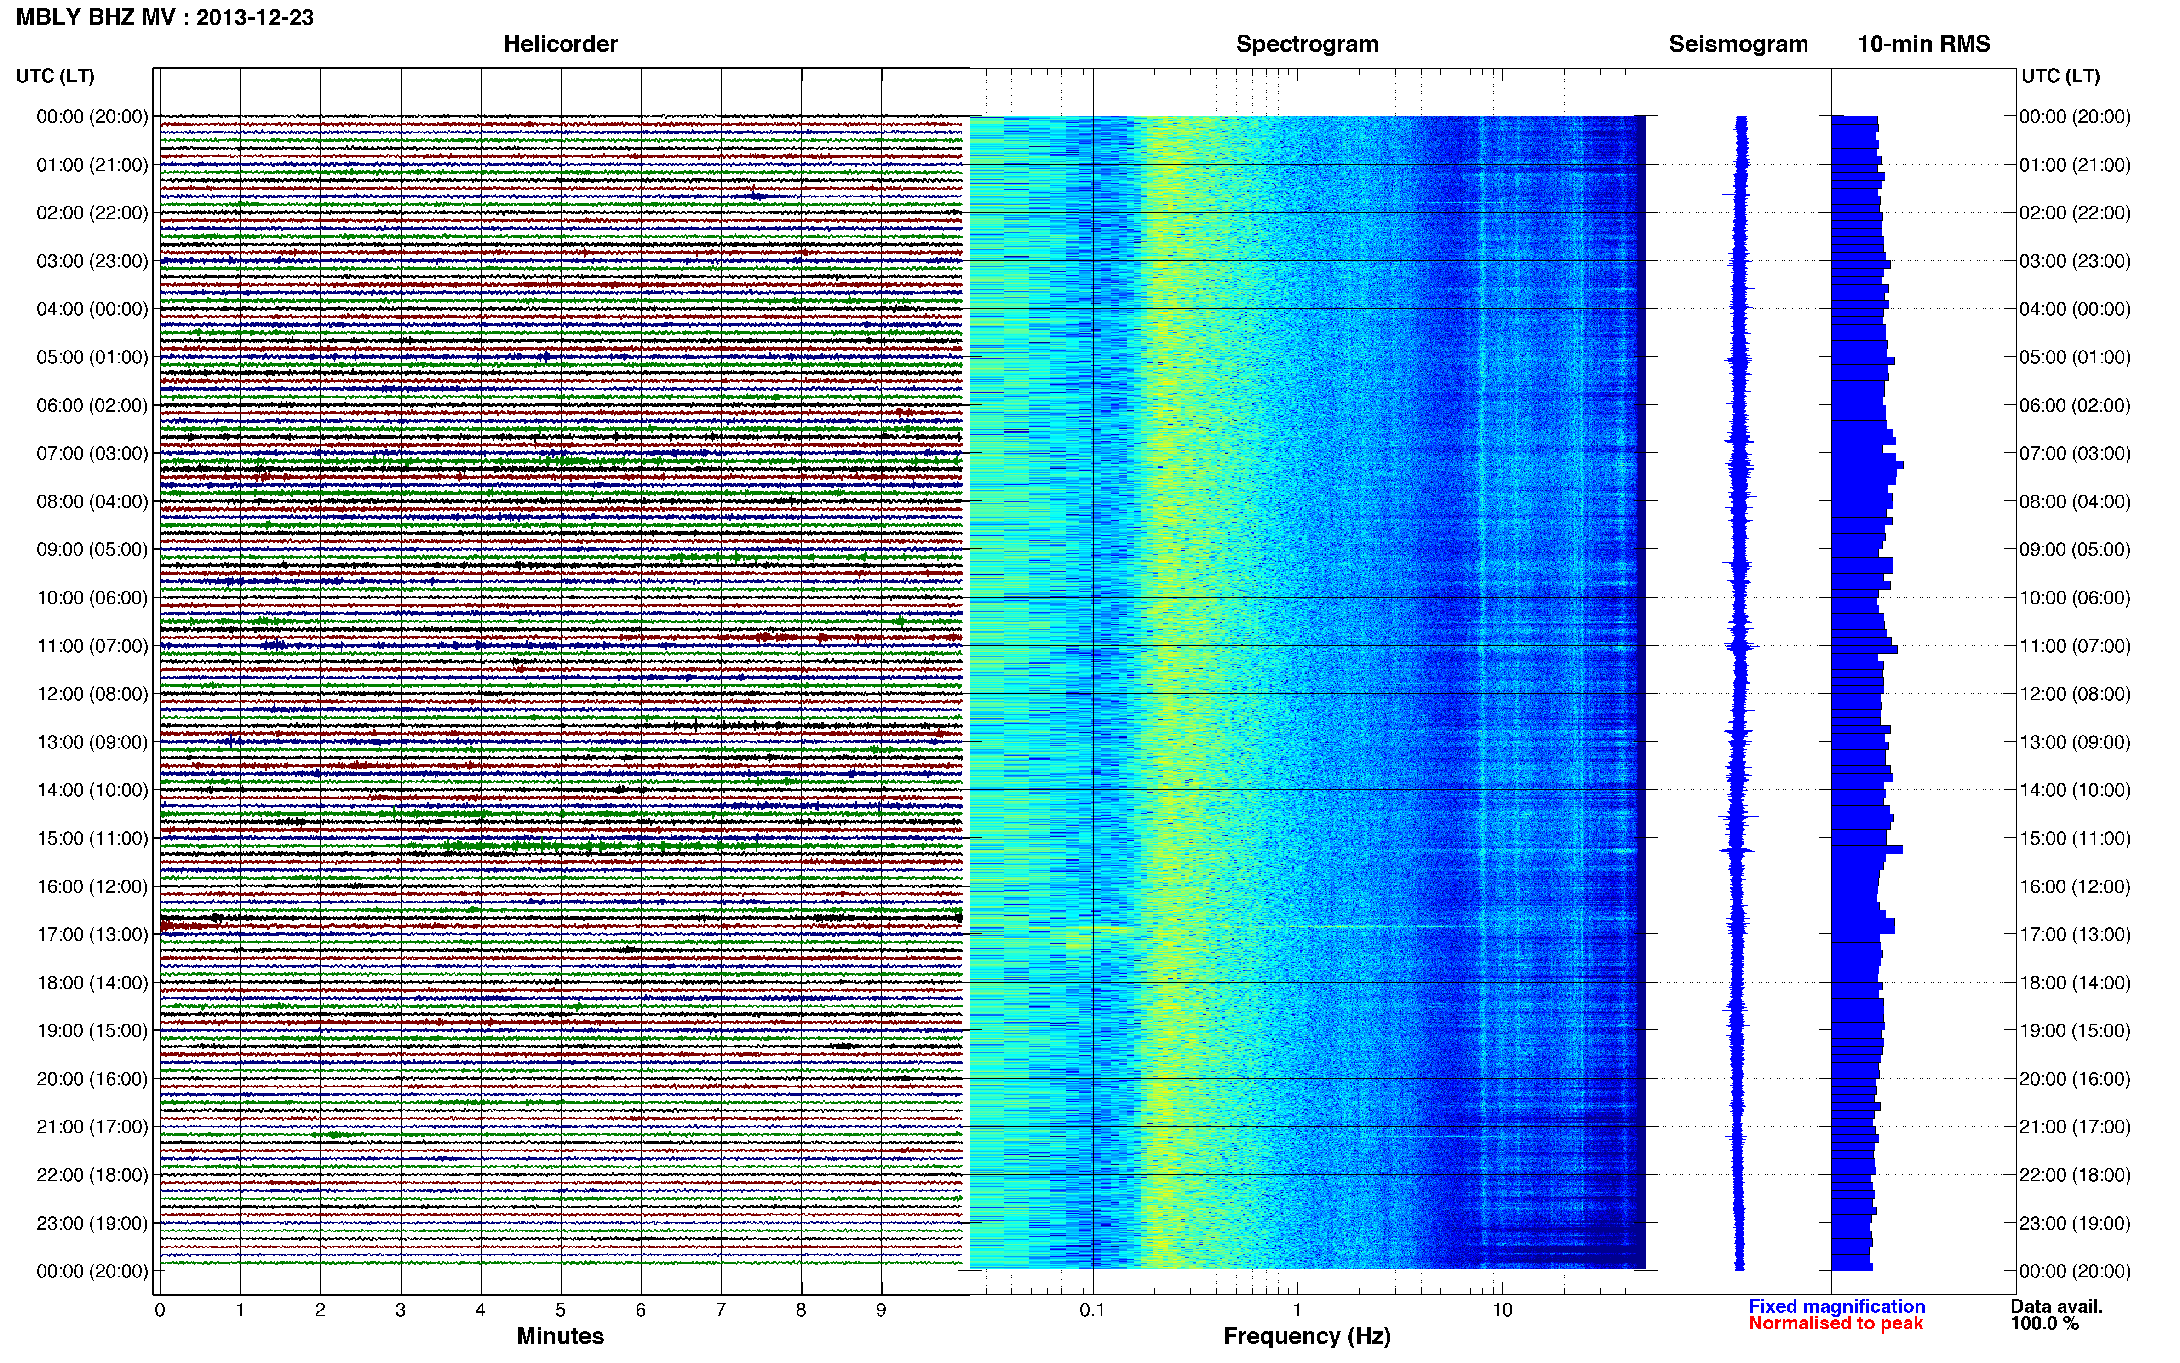Click left time label '02:00 (22:00)'
Screen dimensions: 2180x1363
pos(92,213)
